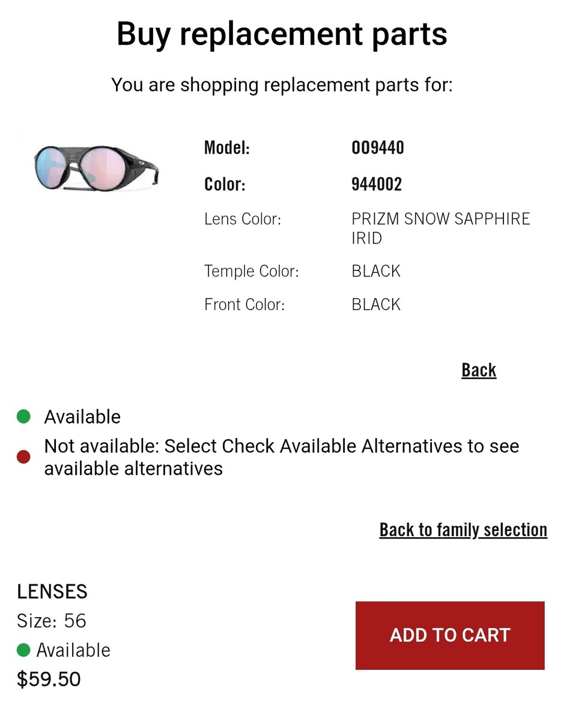Screen dimensions: 564x721
Task: Follow the Back link
Action: pos(479,370)
